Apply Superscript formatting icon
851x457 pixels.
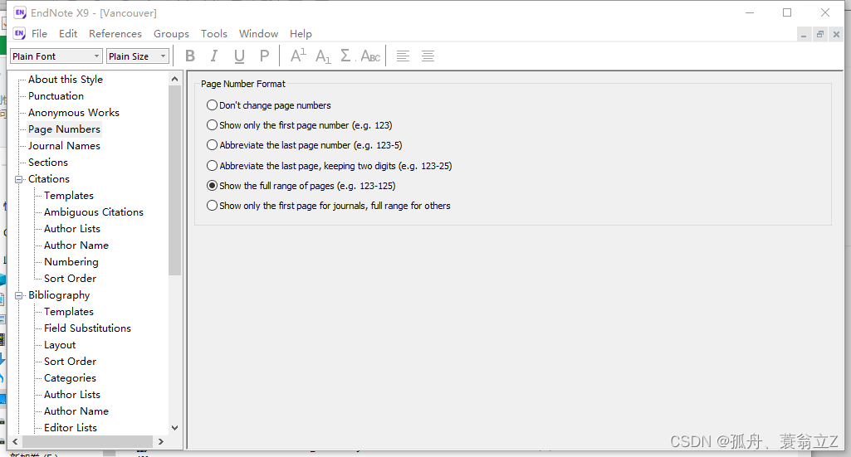[298, 56]
